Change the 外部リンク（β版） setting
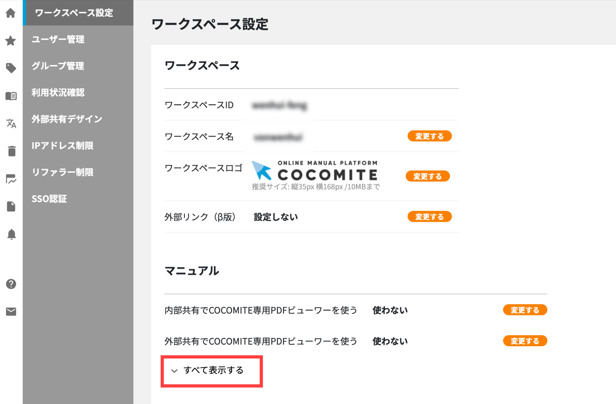Image resolution: width=616 pixels, height=404 pixels. 429,217
